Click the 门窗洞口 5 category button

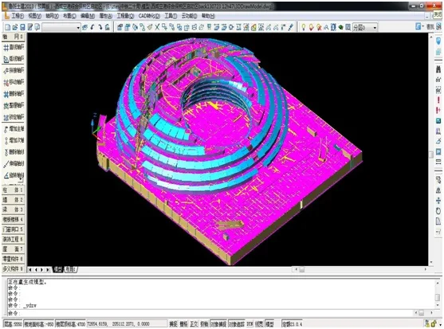[x=13, y=229]
